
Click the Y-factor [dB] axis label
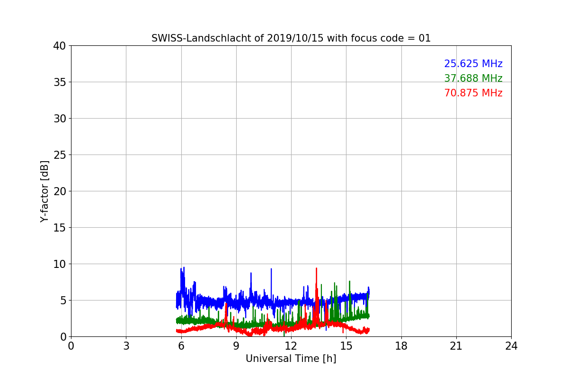(x=44, y=191)
